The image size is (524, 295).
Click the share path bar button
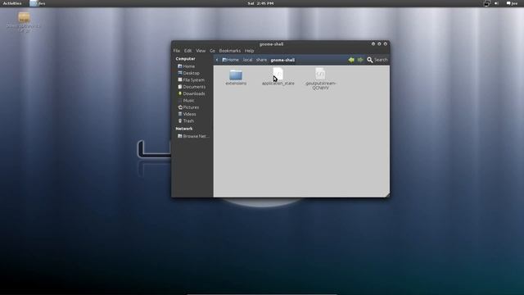pos(261,60)
